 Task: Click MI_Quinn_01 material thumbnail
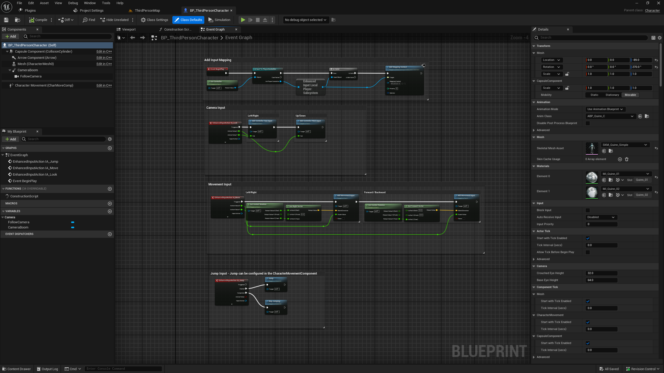click(592, 177)
